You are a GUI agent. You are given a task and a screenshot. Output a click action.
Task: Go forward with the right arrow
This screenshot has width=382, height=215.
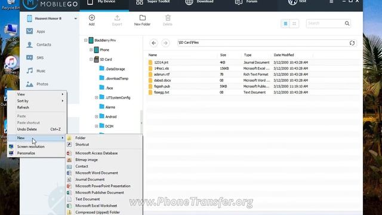point(165,43)
